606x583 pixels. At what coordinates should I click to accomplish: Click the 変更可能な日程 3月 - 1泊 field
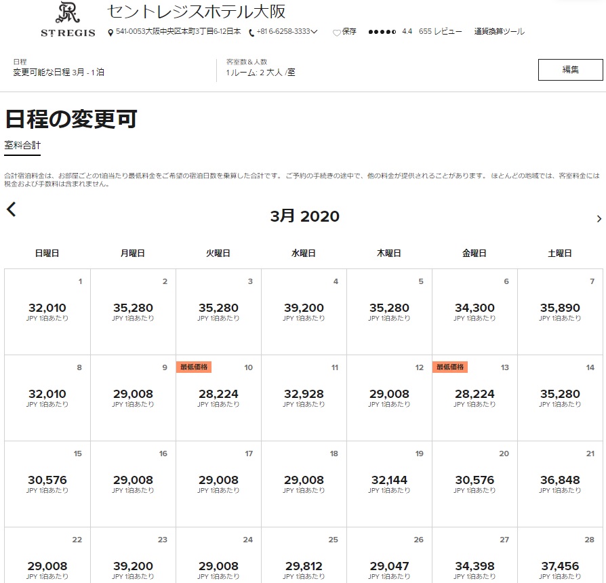(x=59, y=73)
